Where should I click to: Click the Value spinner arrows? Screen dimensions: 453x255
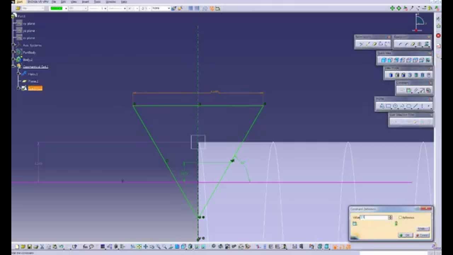(390, 217)
